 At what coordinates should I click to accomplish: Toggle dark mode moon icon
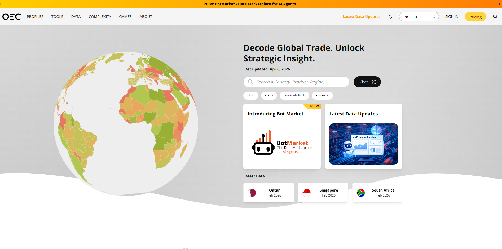[x=390, y=17]
